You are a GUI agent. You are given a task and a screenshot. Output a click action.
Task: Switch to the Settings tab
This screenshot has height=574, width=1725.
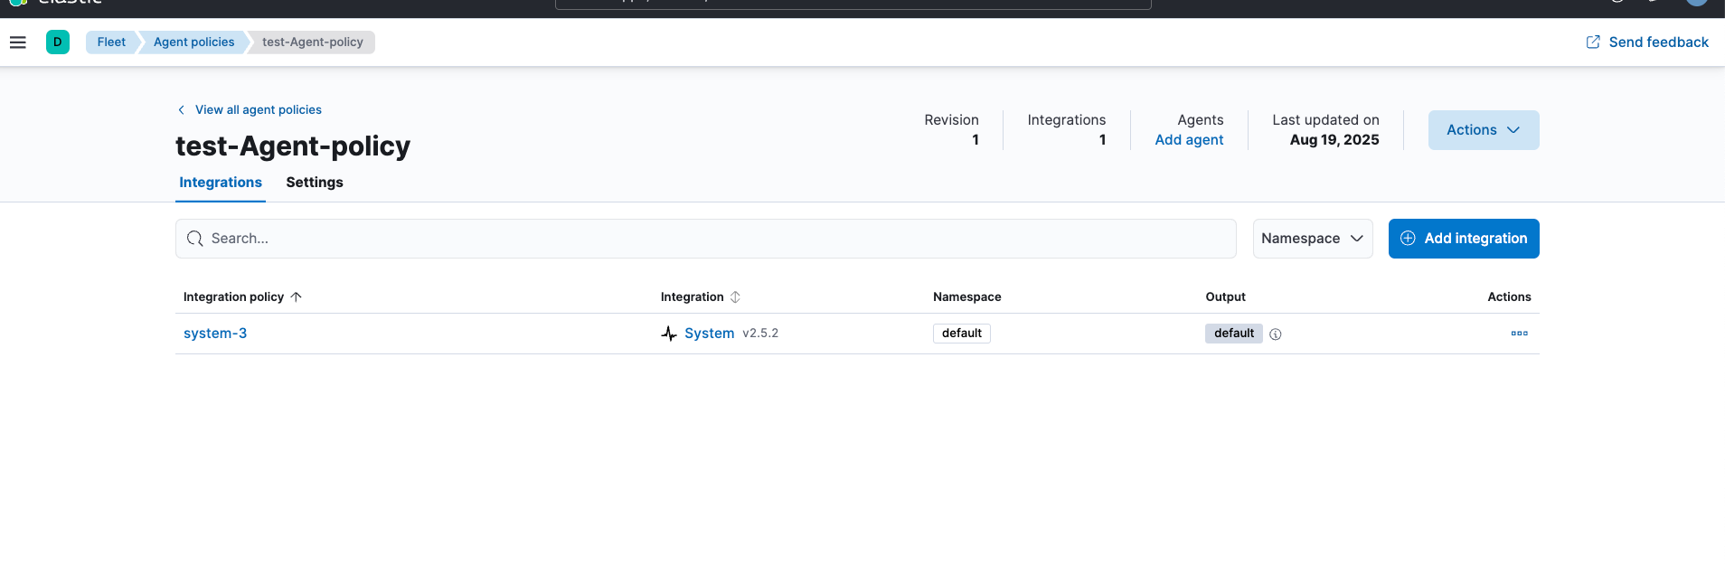315,183
